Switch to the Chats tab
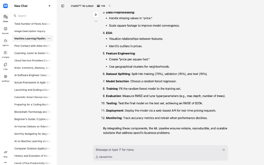264x165 pixels. click(5, 18)
